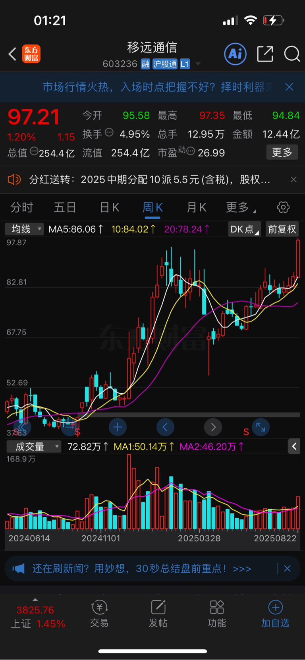
Task: Tap the latest red candlestick
Action: 298,259
